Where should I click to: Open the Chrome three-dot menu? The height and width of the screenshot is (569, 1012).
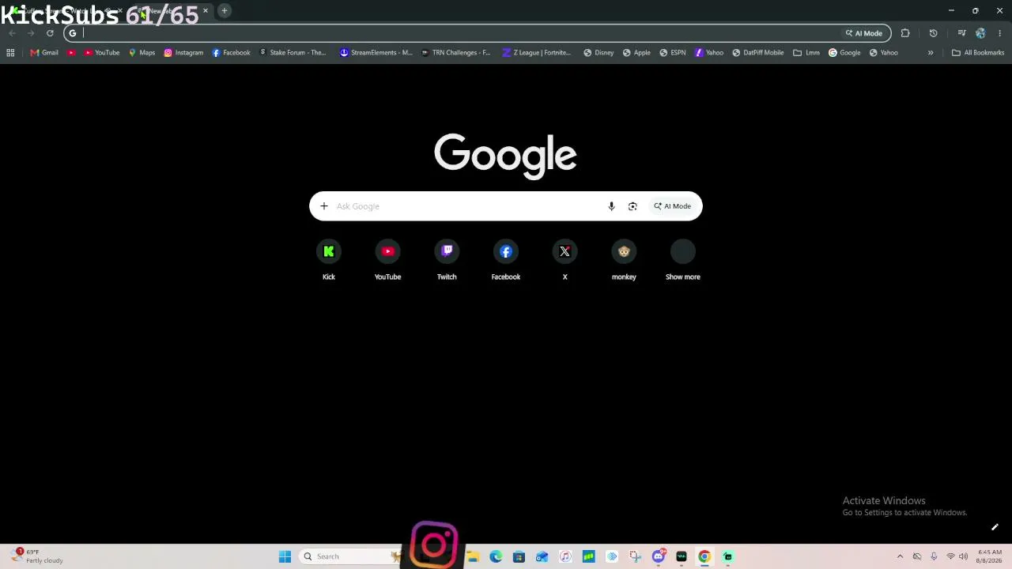(x=999, y=33)
